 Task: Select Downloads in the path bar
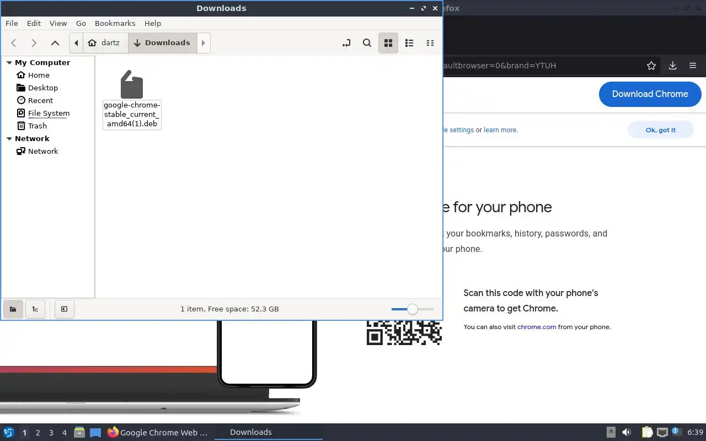[162, 43]
